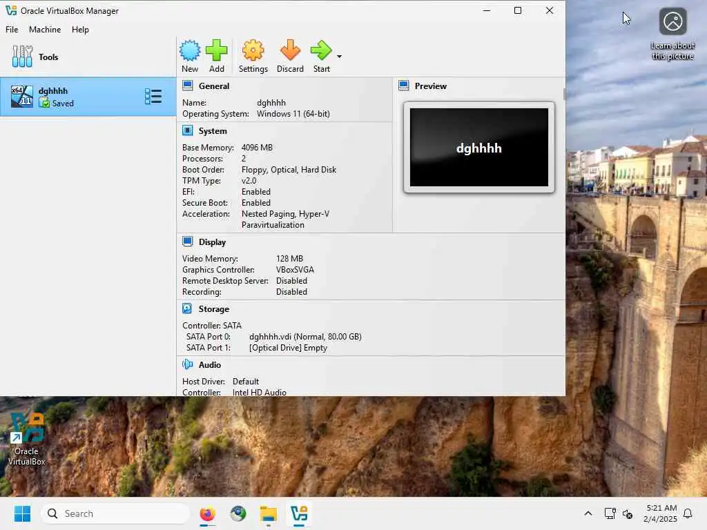The height and width of the screenshot is (530, 707).
Task: Open File Explorer from the taskbar
Action: pyautogui.click(x=269, y=513)
